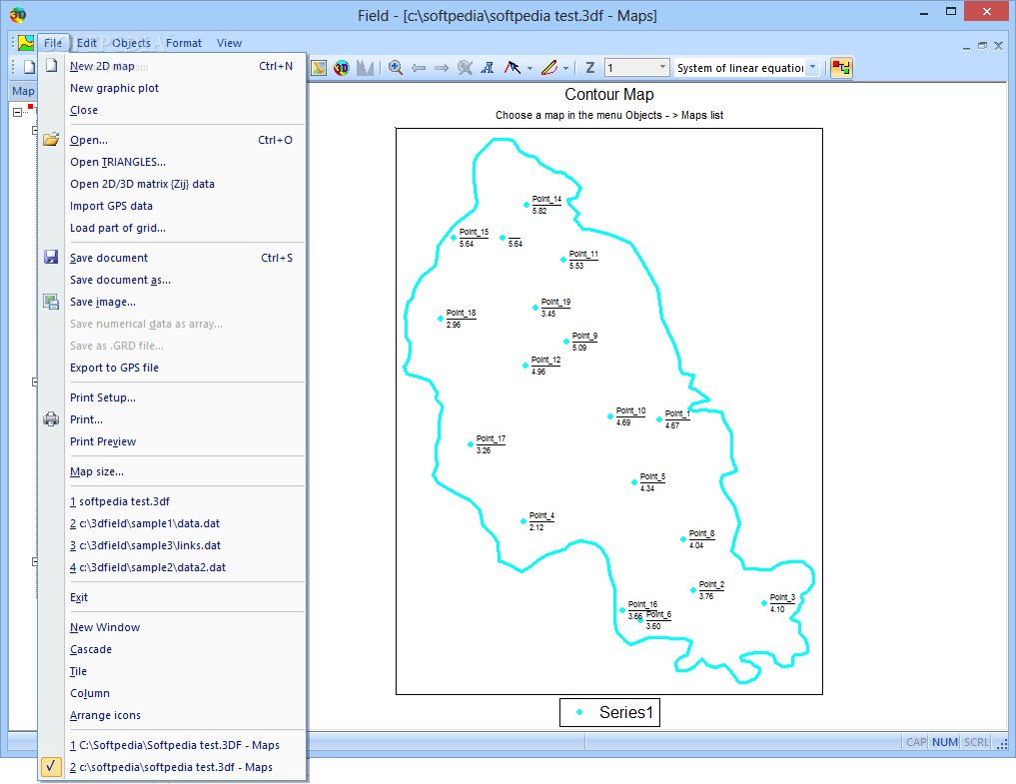Open recent file 'c:\3dfield\sample1\data.dat'

pyautogui.click(x=171, y=523)
